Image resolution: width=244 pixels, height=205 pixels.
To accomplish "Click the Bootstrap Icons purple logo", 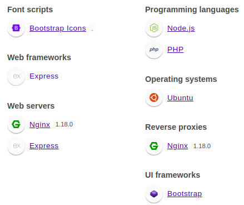I will tap(16, 28).
